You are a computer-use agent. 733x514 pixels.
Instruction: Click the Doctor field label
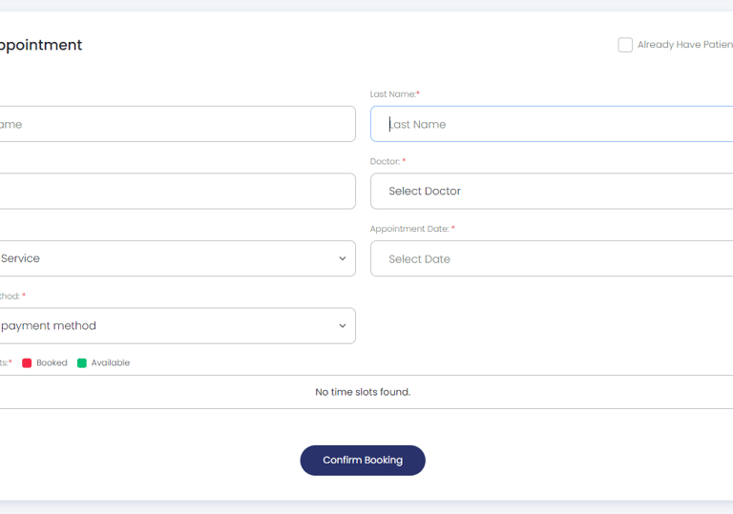(385, 161)
